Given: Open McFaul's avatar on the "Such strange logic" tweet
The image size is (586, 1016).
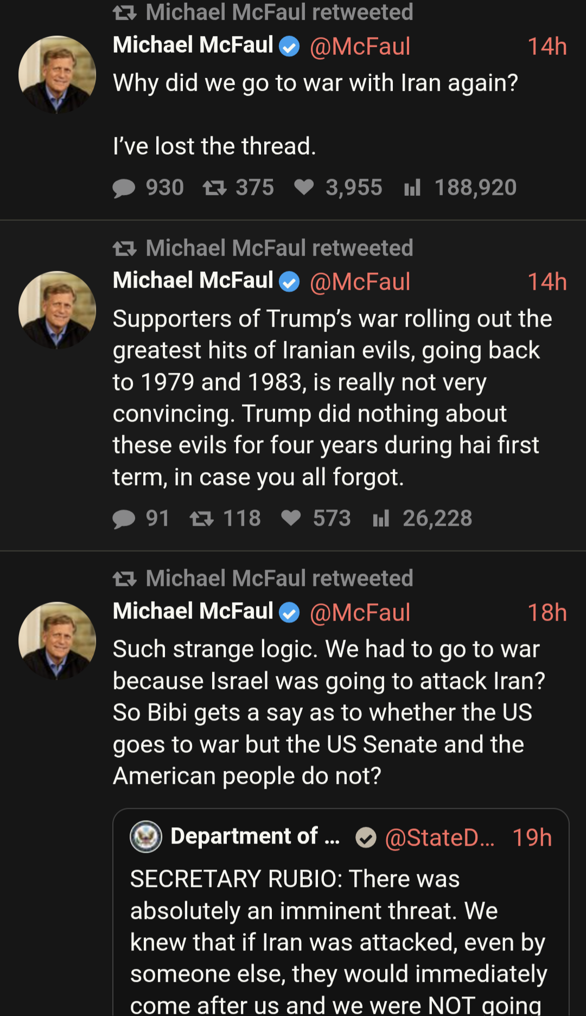Looking at the screenshot, I should pos(57,640).
